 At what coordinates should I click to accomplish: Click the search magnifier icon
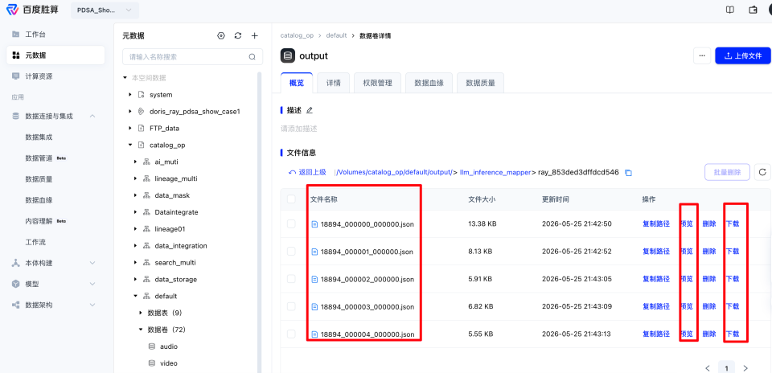[x=252, y=56]
